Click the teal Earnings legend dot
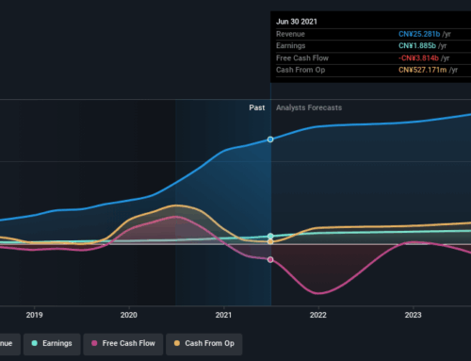The width and height of the screenshot is (471, 361). pyautogui.click(x=35, y=343)
